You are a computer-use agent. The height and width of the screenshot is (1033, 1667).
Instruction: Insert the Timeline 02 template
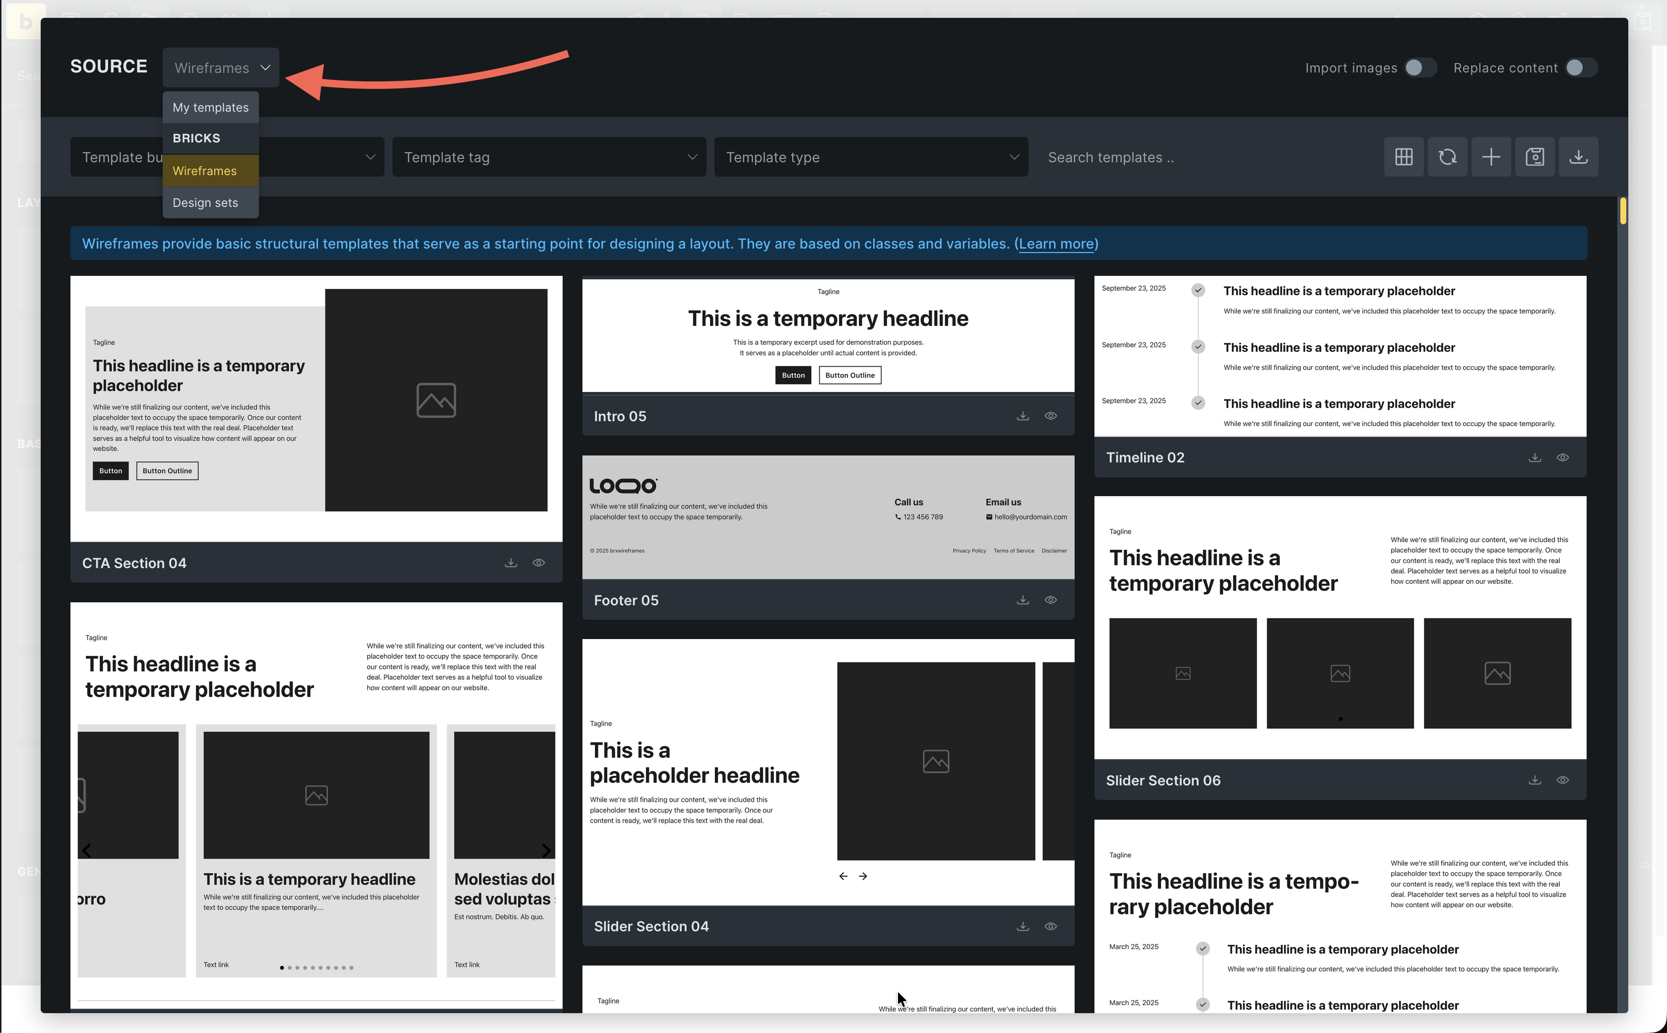[1535, 458]
